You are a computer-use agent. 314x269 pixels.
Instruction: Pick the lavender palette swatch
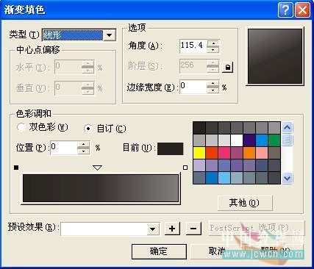[199, 165]
